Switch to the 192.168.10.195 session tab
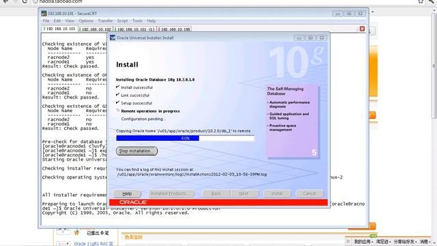Image resolution: width=437 pixels, height=246 pixels. point(175,29)
